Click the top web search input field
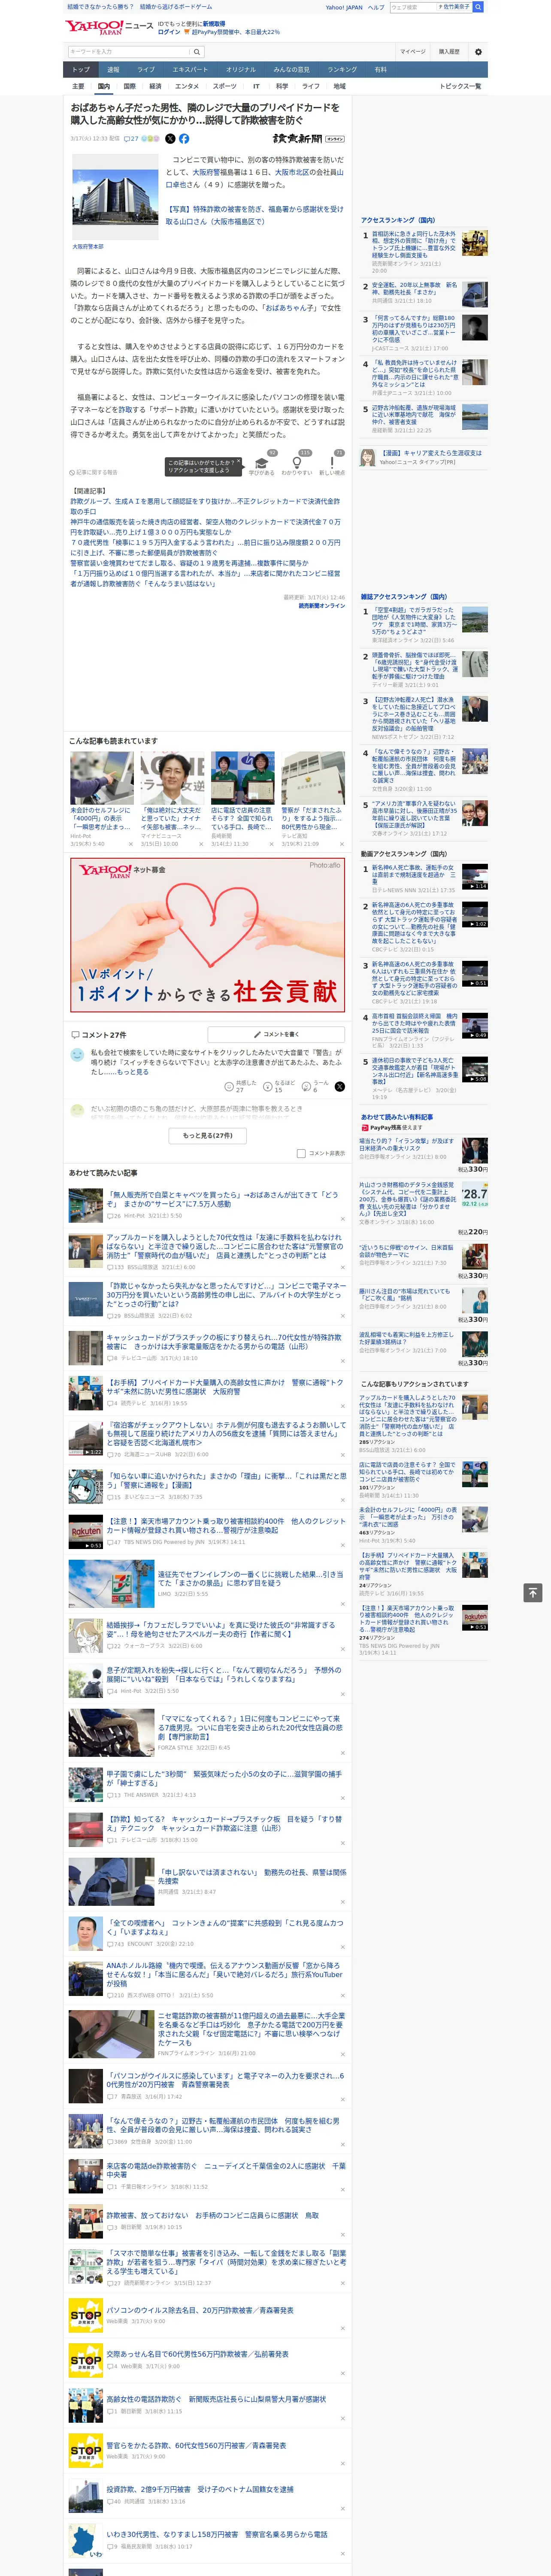The height and width of the screenshot is (2576, 551). (413, 7)
